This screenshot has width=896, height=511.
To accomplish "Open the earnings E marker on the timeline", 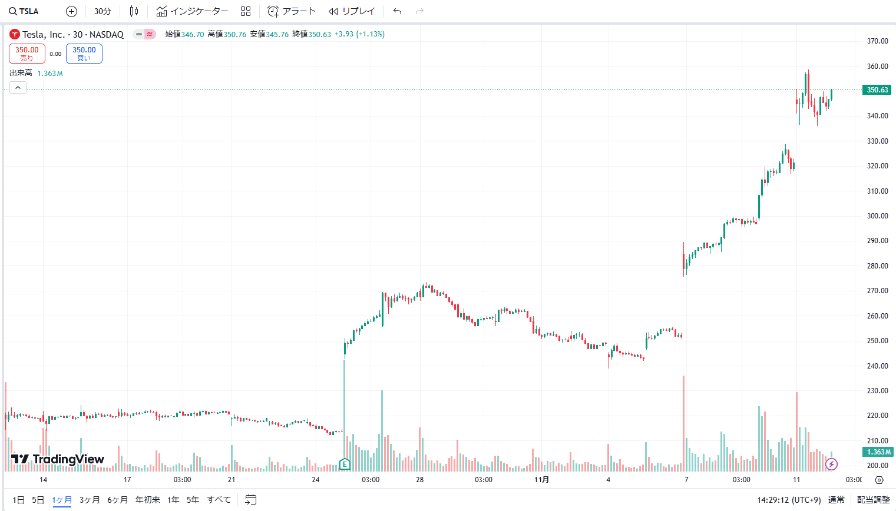I will 345,464.
